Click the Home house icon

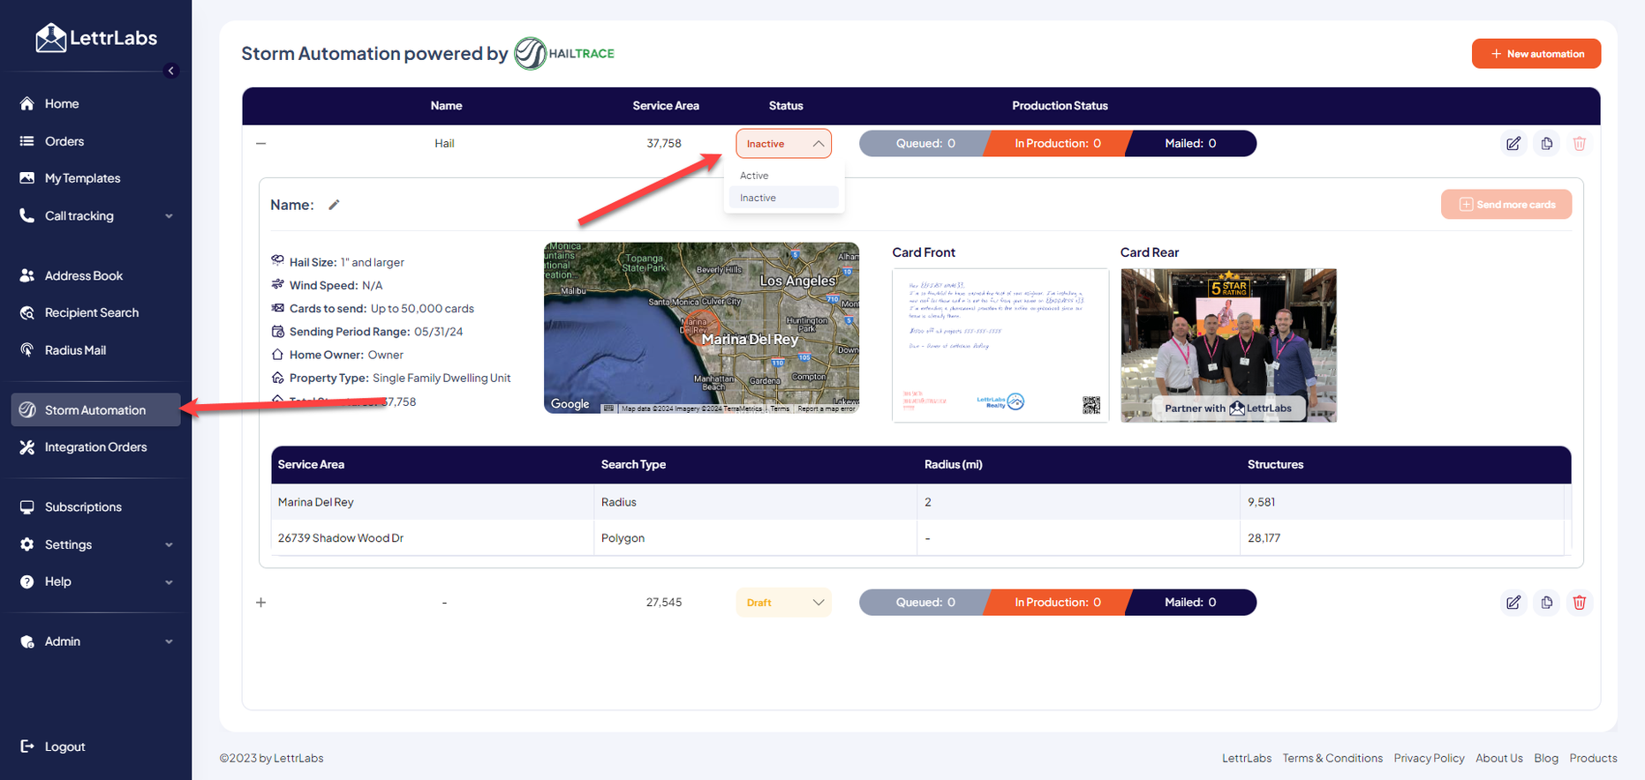[27, 103]
